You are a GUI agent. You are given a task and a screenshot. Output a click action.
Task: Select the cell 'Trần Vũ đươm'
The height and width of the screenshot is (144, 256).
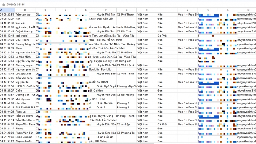[x=25, y=116]
